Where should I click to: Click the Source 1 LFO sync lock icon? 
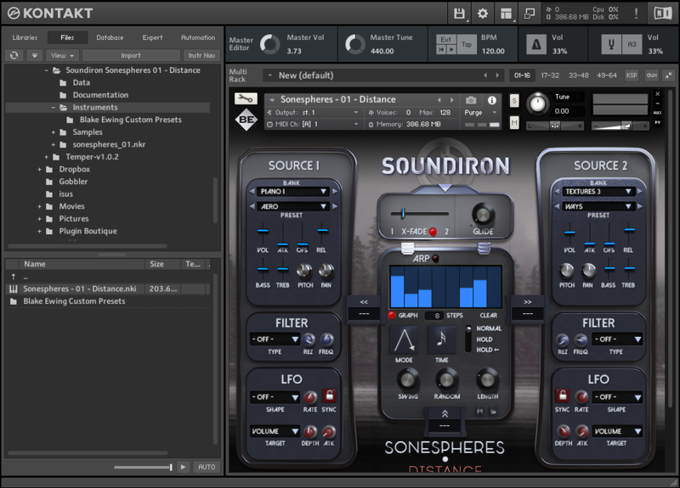coord(330,396)
